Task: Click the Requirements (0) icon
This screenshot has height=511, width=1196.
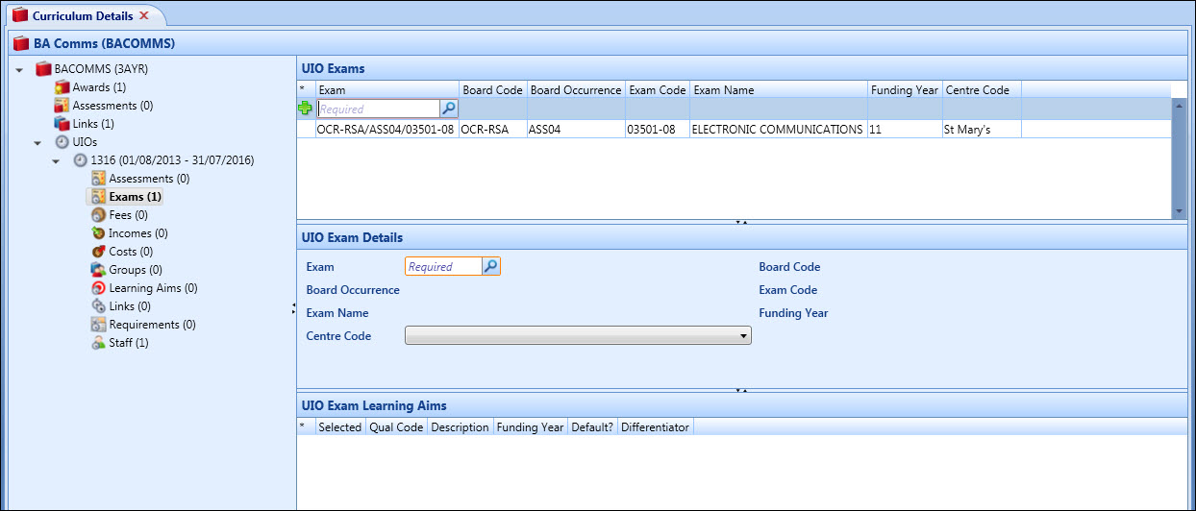Action: [98, 325]
